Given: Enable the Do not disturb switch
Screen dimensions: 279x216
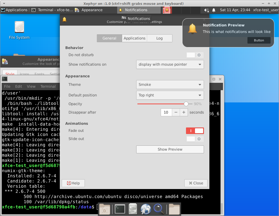Looking at the screenshot, I should [195, 55].
